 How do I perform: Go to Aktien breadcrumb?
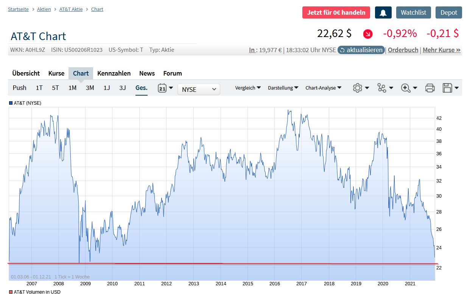tap(44, 9)
